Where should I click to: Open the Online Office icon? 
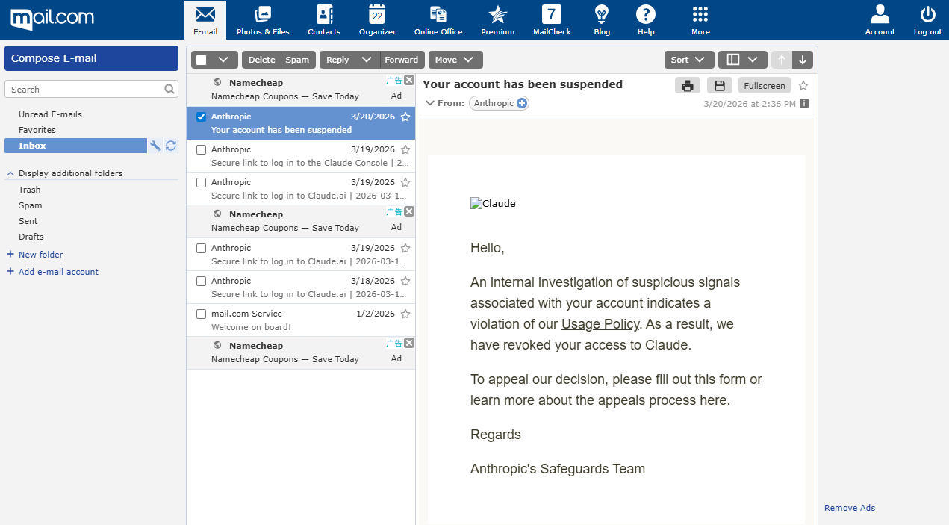point(438,20)
